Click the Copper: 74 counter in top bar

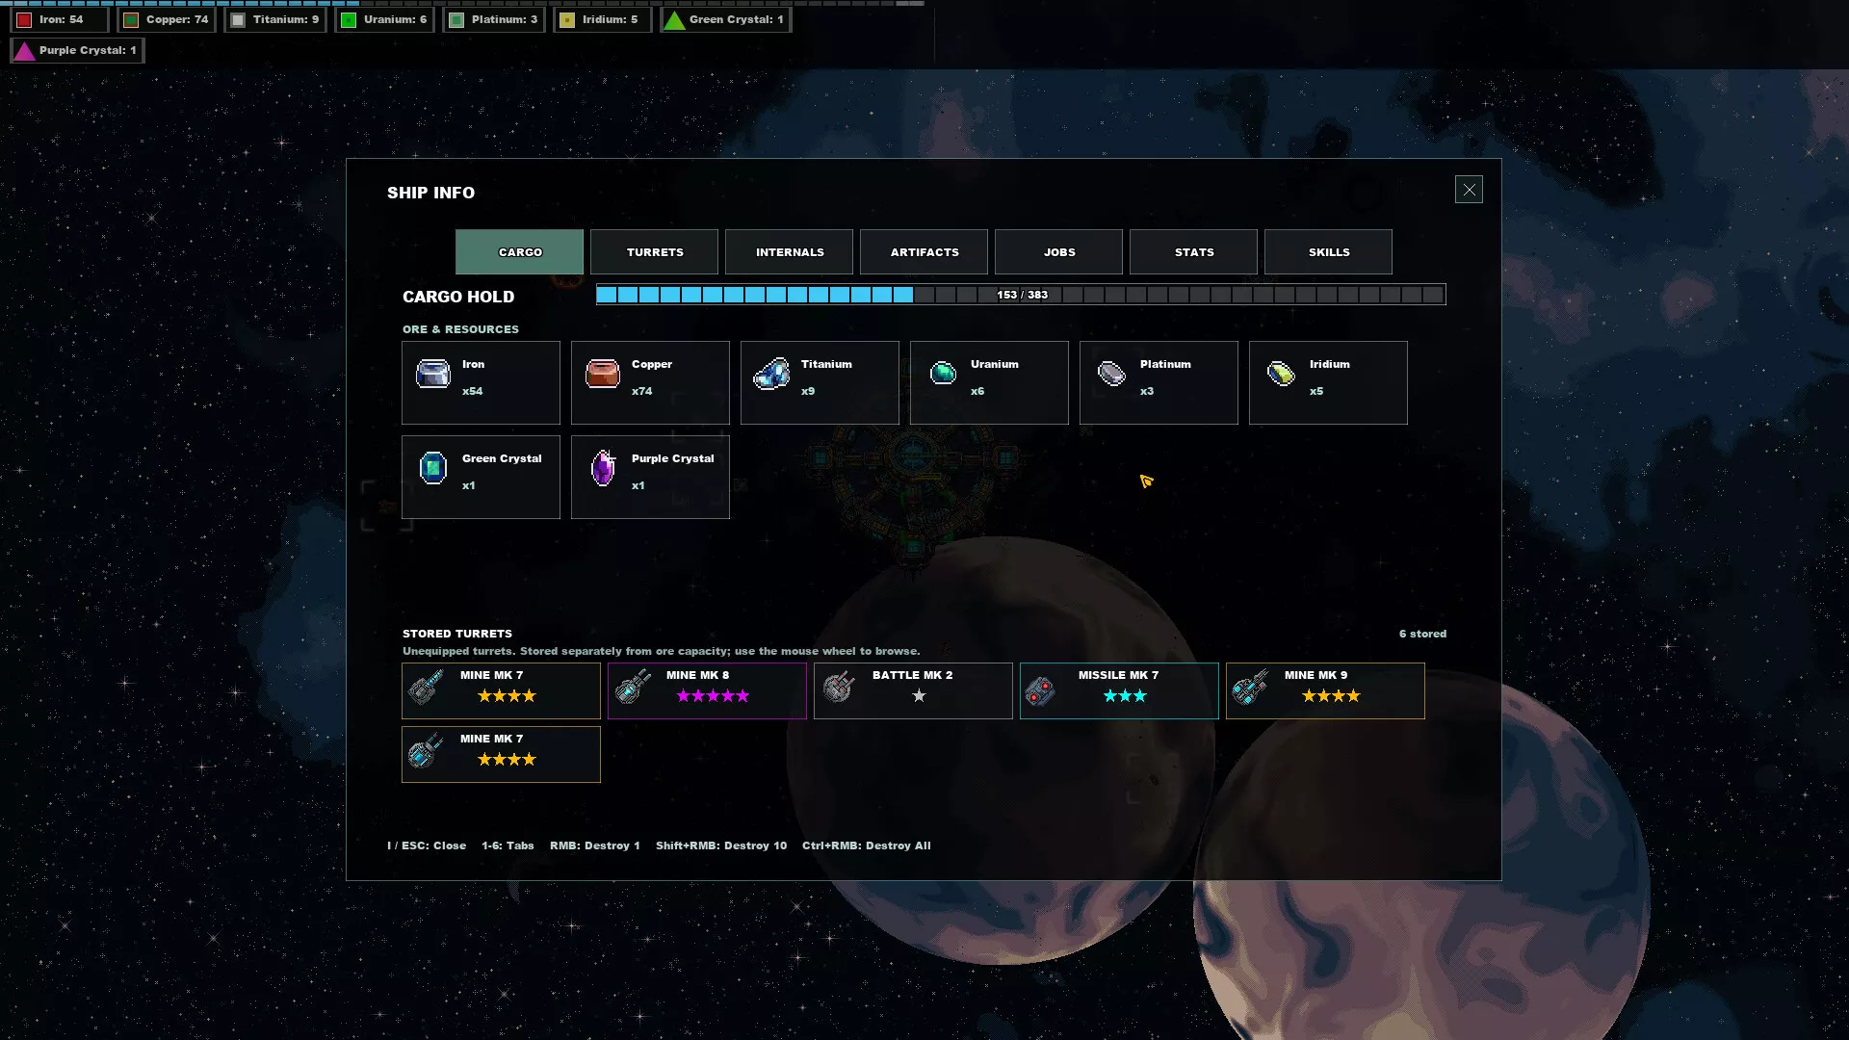tap(166, 19)
